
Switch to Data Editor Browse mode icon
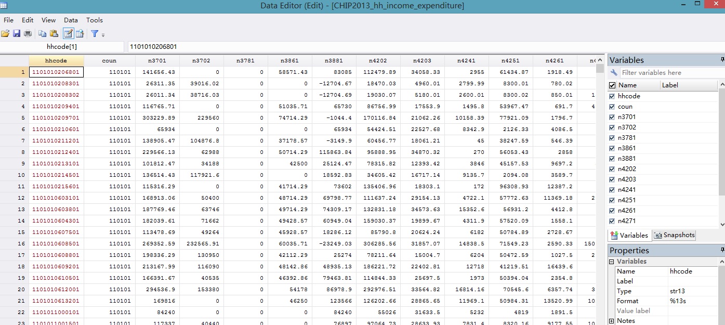(x=80, y=34)
